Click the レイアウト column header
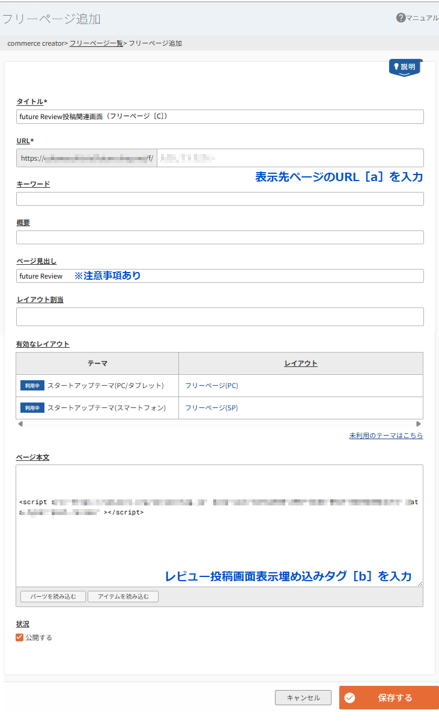 click(301, 363)
